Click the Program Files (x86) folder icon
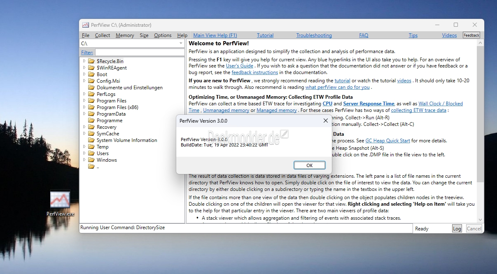497x274 pixels. click(91, 107)
